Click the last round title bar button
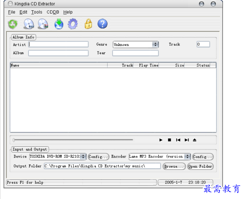Image resolution: width=243 pixels, height=199 pixels. click(x=213, y=4)
